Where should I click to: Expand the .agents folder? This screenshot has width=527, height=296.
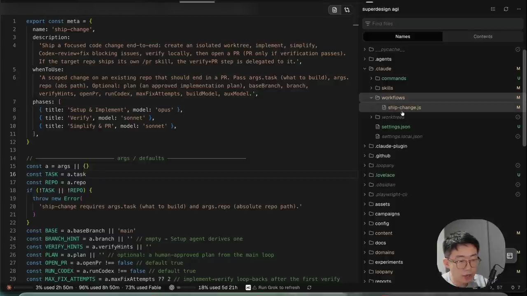pos(365,59)
